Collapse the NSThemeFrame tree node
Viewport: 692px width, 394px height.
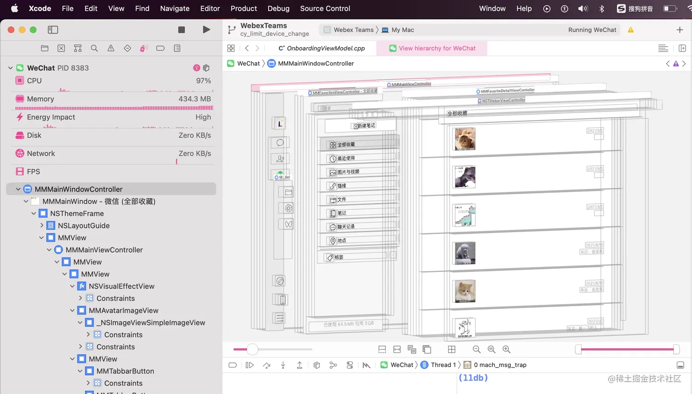click(34, 213)
